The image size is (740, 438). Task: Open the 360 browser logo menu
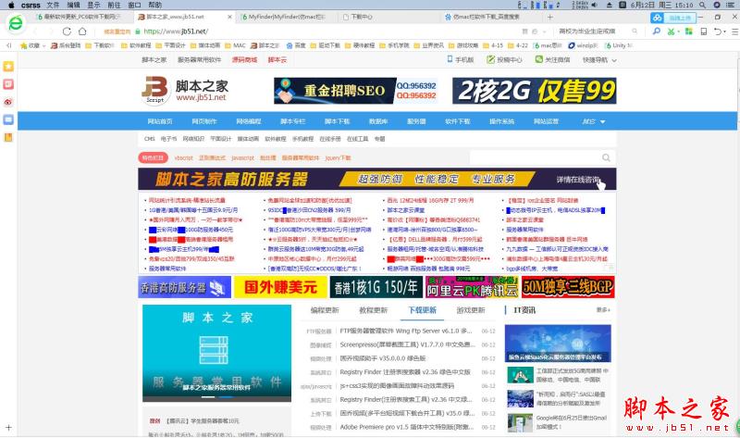[x=15, y=22]
